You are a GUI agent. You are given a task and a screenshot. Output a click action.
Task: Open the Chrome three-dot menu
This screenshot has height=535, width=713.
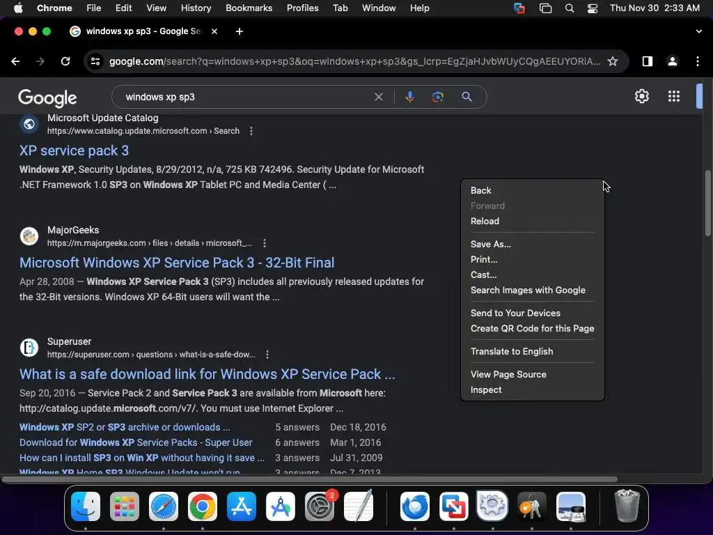698,61
